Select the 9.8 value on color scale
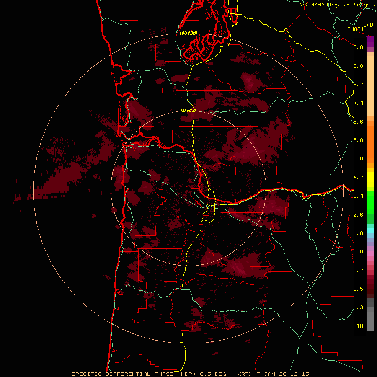Image resolution: width=377 pixels, height=377 pixels. click(x=358, y=47)
